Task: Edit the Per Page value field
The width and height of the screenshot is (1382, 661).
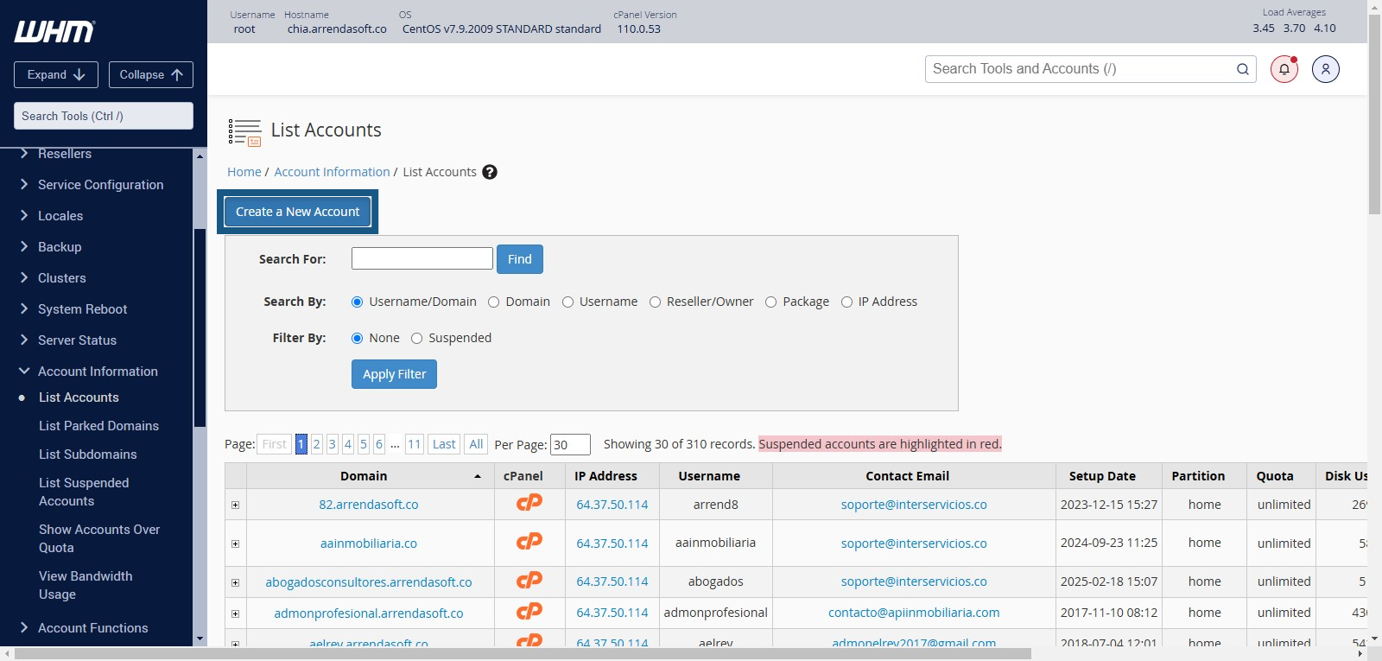Action: coord(570,444)
